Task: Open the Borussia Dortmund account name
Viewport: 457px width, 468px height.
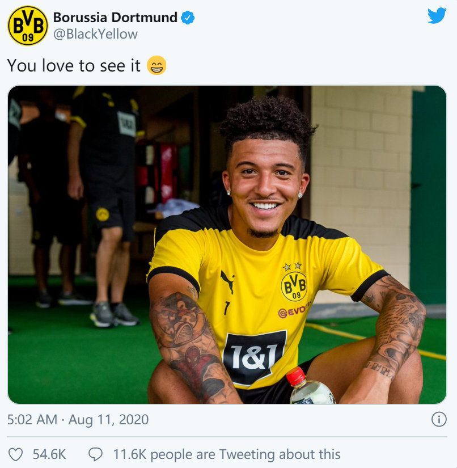Action: pos(115,18)
